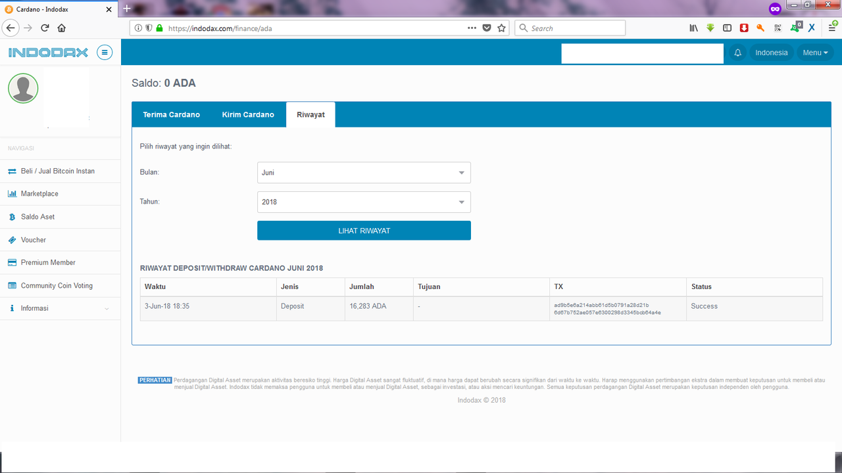Screen dimensions: 842x473
Task: Select the Riwayat tab
Action: click(x=310, y=114)
